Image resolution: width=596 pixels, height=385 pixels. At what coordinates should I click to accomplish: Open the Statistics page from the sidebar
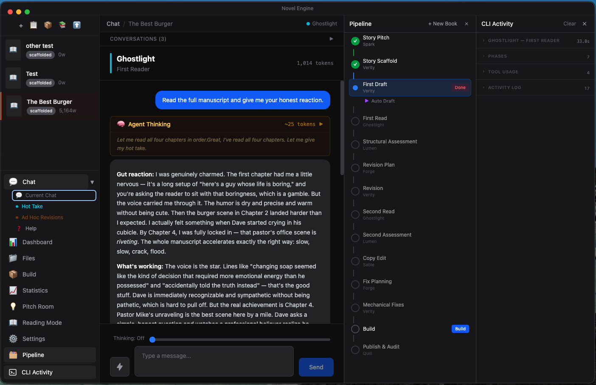click(x=35, y=290)
